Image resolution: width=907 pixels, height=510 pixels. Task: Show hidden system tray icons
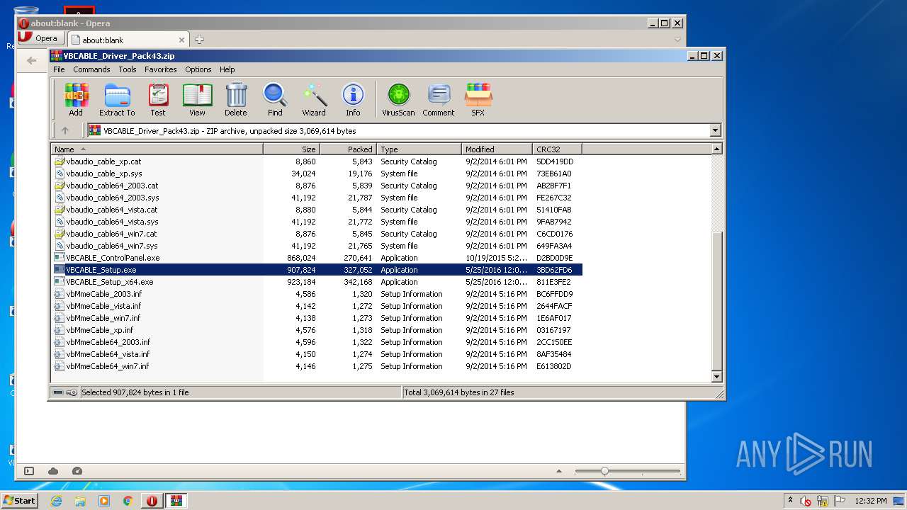(x=790, y=501)
